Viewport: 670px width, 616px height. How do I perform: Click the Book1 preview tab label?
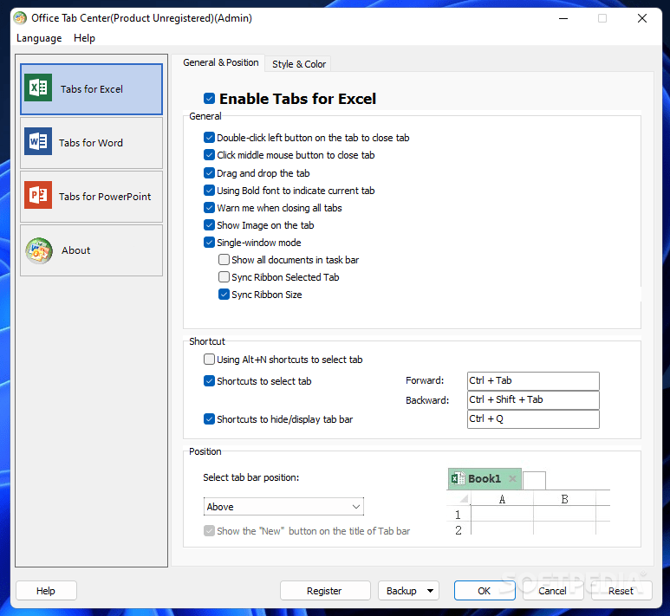(x=485, y=479)
